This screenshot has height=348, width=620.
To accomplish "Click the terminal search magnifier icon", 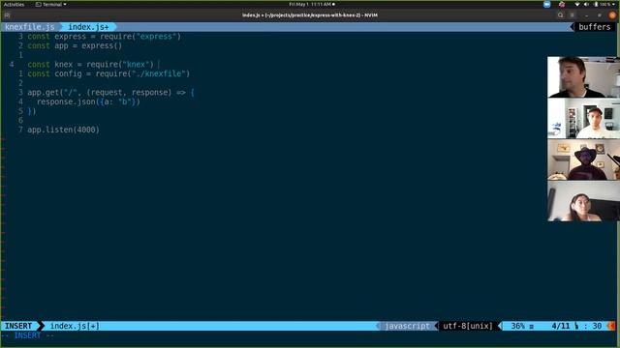I will [560, 15].
